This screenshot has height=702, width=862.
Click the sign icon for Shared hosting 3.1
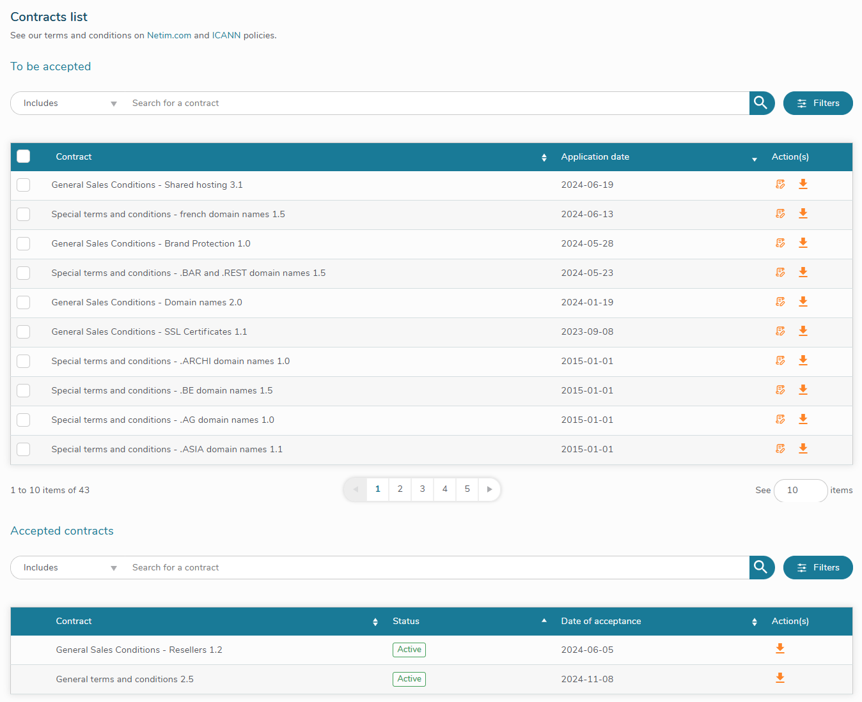(x=780, y=185)
